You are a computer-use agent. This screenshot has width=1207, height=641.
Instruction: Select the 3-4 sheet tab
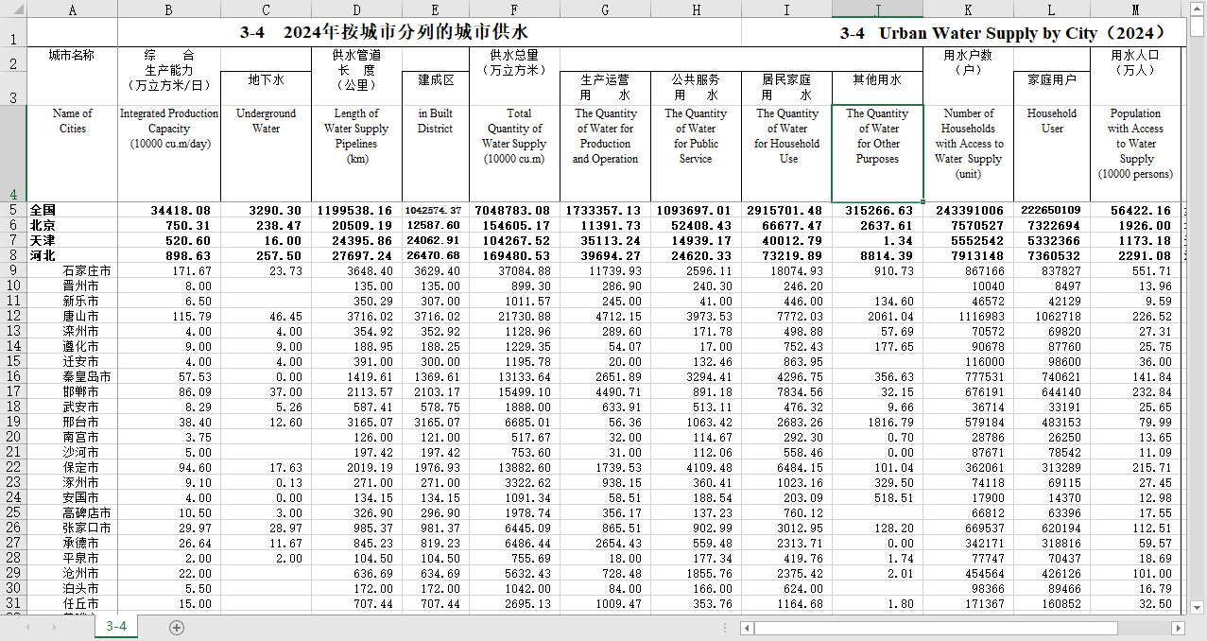point(116,627)
